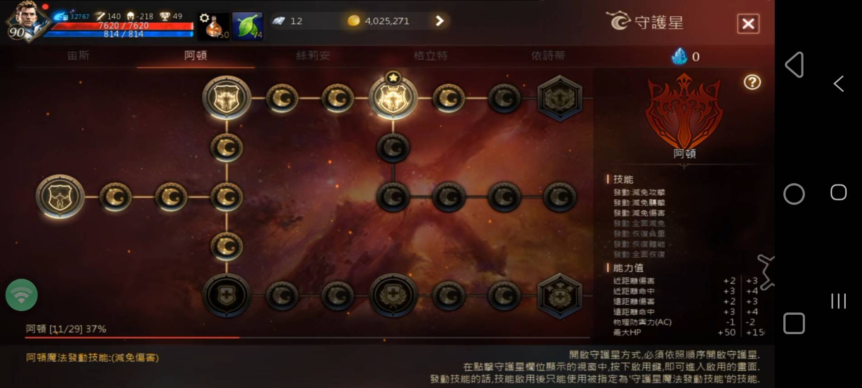Click the 阿頓 progress bar

[307, 337]
